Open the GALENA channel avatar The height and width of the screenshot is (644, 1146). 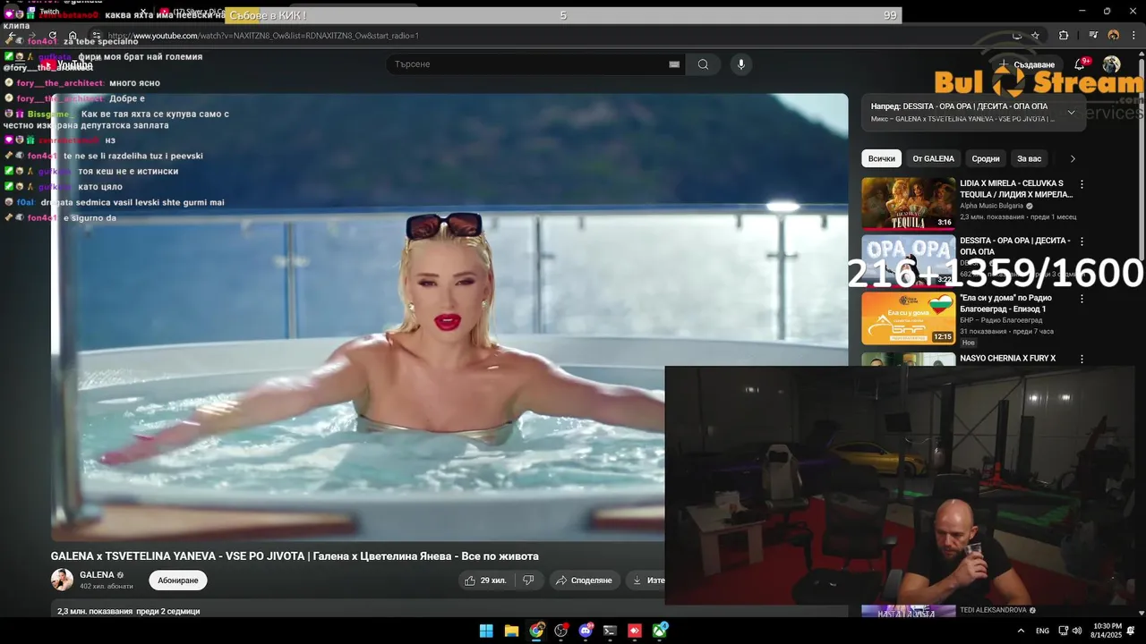62,580
